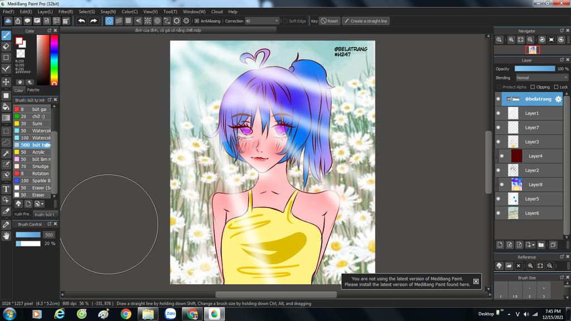The height and width of the screenshot is (321, 571).
Task: Enable the concentric circle snap icon
Action: click(157, 21)
